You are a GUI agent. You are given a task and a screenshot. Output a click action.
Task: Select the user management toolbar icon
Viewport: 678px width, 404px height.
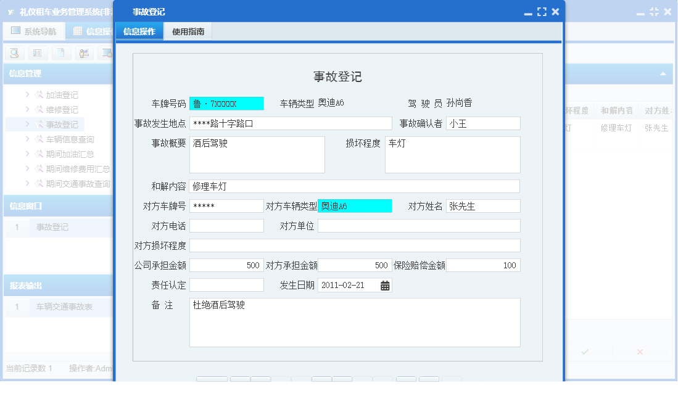pyautogui.click(x=84, y=53)
